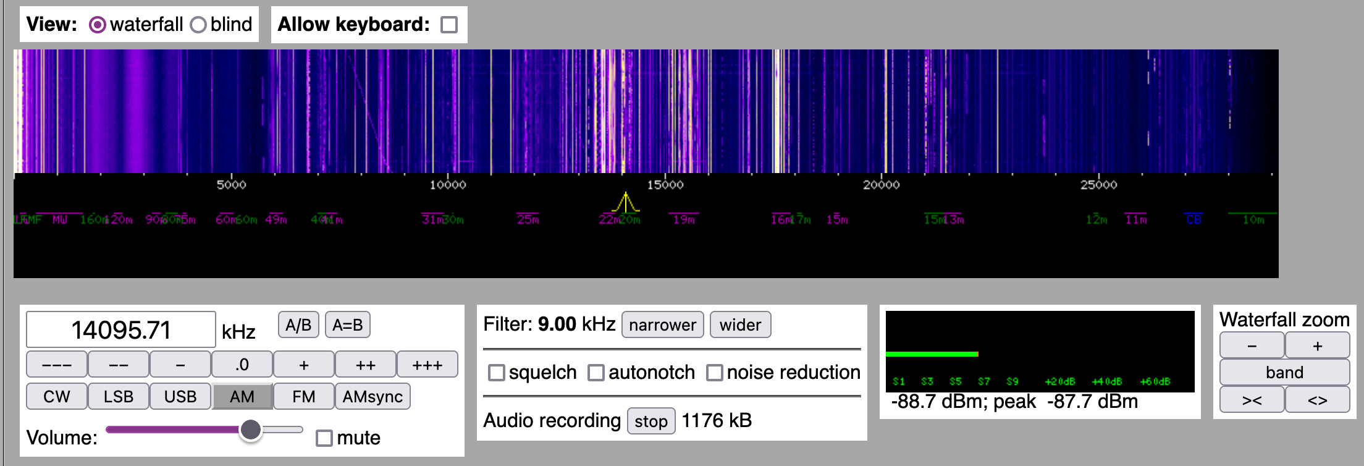Step frequency down with the triple-minus button
Viewport: 1364px width, 466px height.
coord(57,365)
